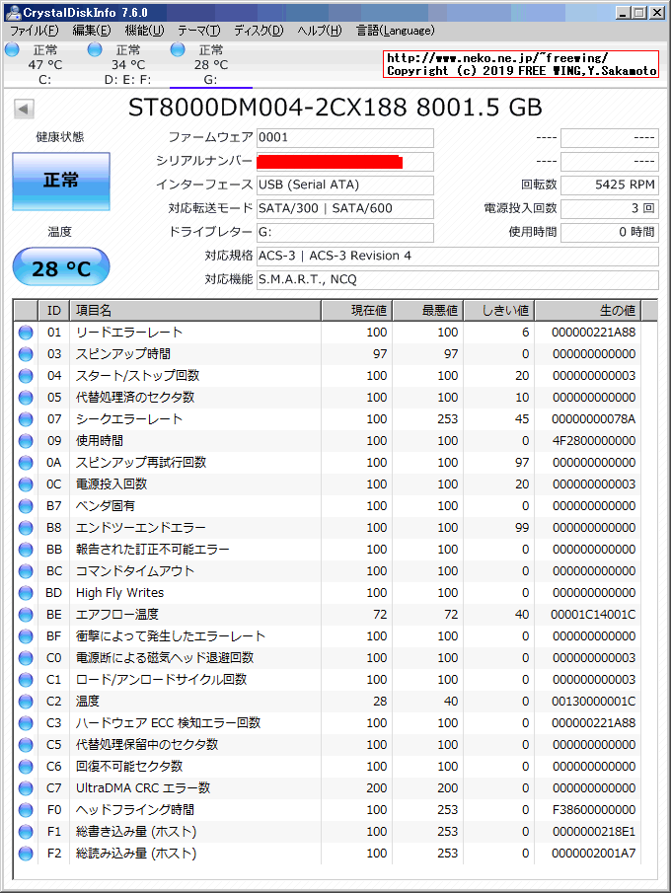671x893 pixels.
Task: Click the firmware field showing 0001
Action: (345, 138)
